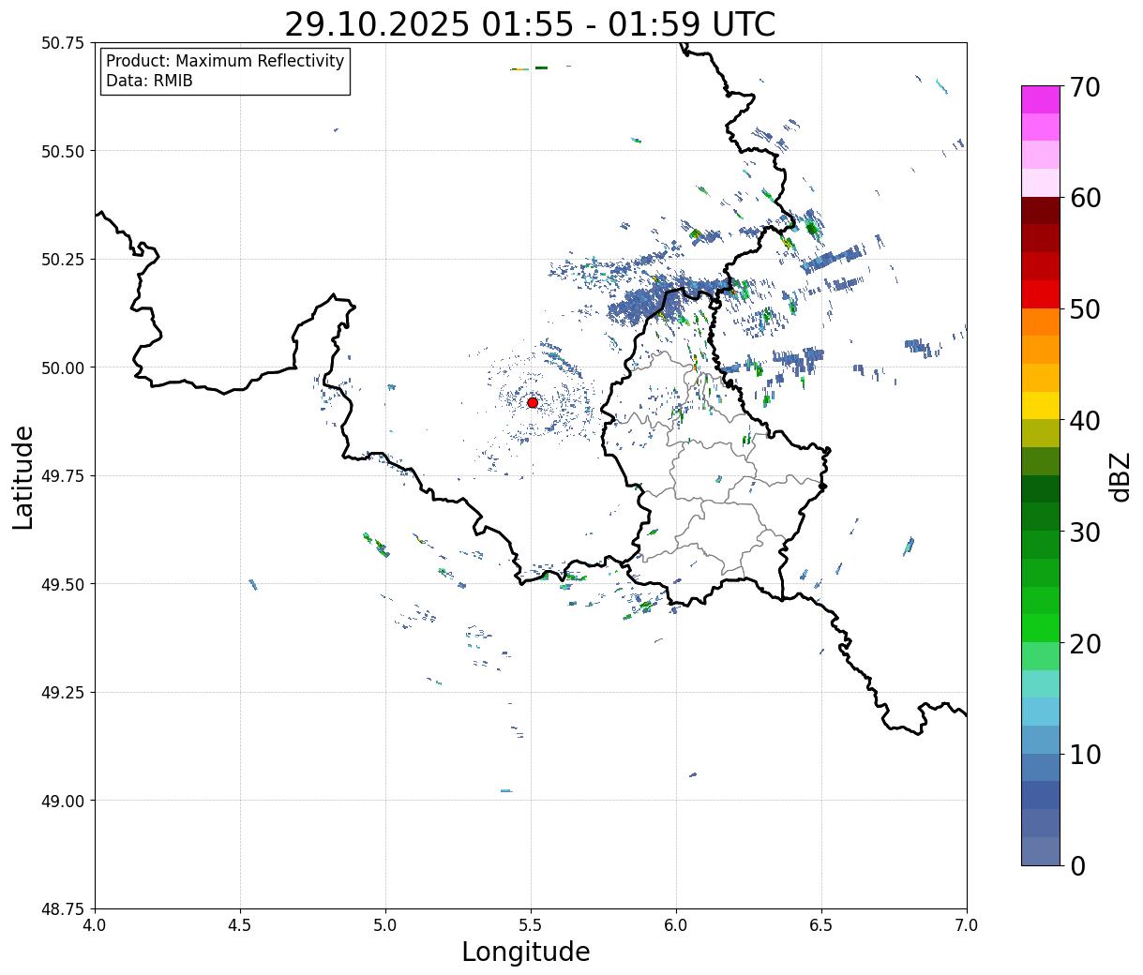Click the 'dBZ' colorbar label

pyautogui.click(x=1120, y=477)
